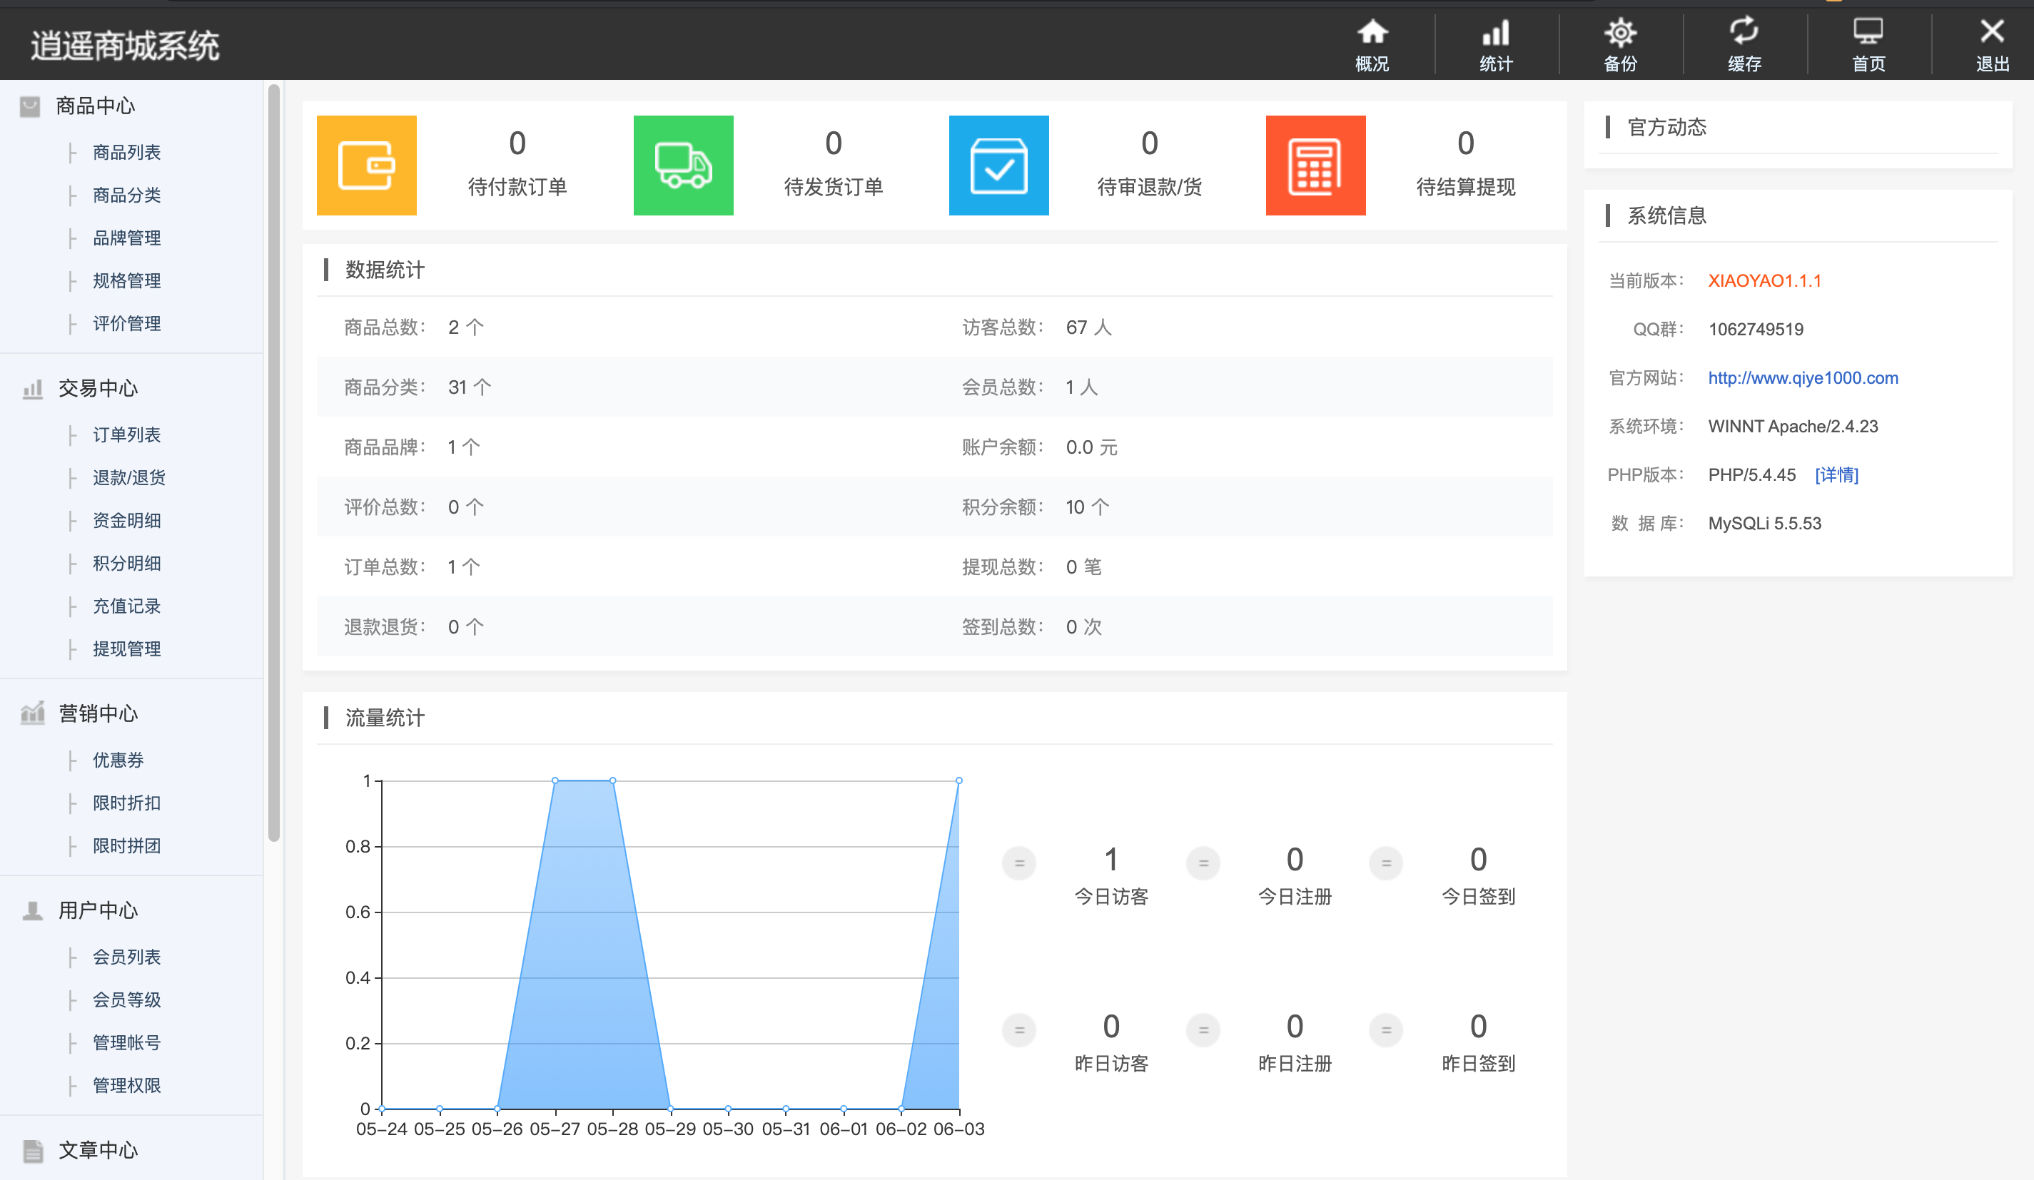Collapse the 商品中心 menu section
Image resolution: width=2034 pixels, height=1180 pixels.
coord(95,106)
